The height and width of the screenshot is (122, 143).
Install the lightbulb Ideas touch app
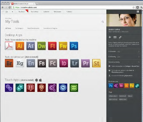tap(42, 88)
